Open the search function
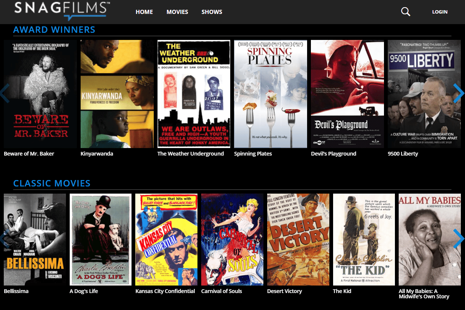 tap(405, 12)
